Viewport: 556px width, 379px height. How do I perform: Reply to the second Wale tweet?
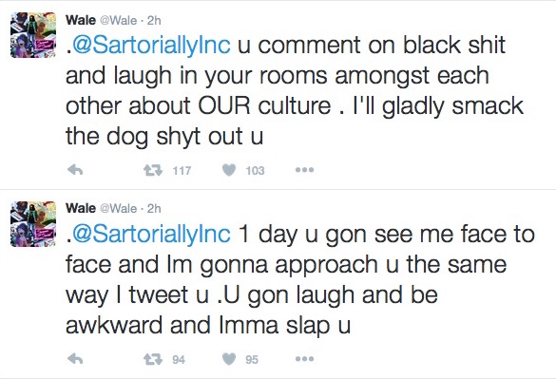[x=75, y=359]
